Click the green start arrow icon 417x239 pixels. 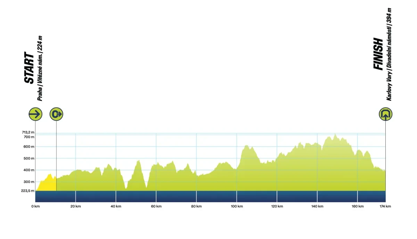35,114
